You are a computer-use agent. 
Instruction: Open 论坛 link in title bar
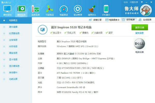(126, 2)
